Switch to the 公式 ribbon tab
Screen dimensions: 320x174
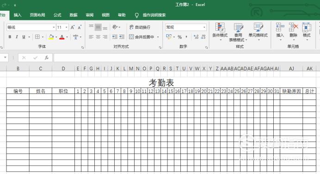[57, 15]
